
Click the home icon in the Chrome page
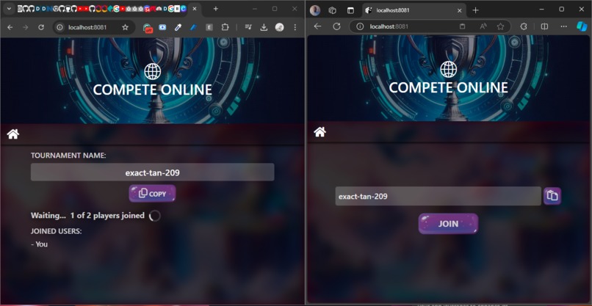(12, 134)
